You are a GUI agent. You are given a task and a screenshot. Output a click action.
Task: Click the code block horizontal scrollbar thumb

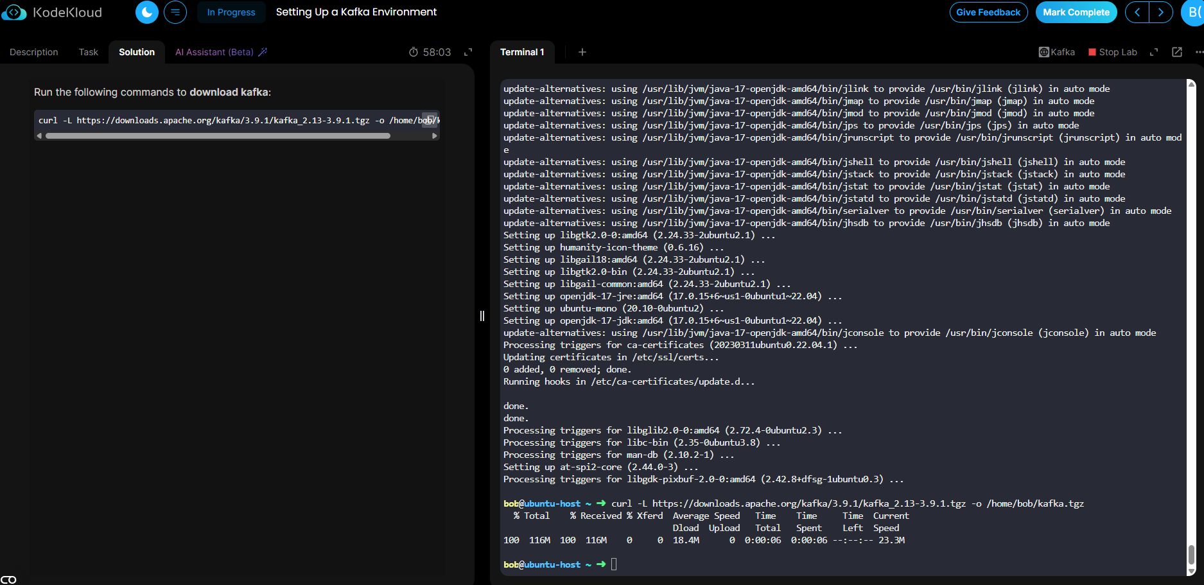click(218, 135)
